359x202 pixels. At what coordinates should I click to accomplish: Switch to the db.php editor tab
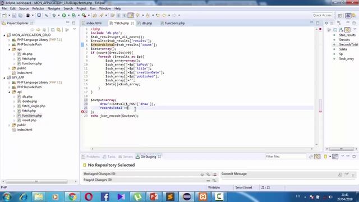tap(147, 23)
